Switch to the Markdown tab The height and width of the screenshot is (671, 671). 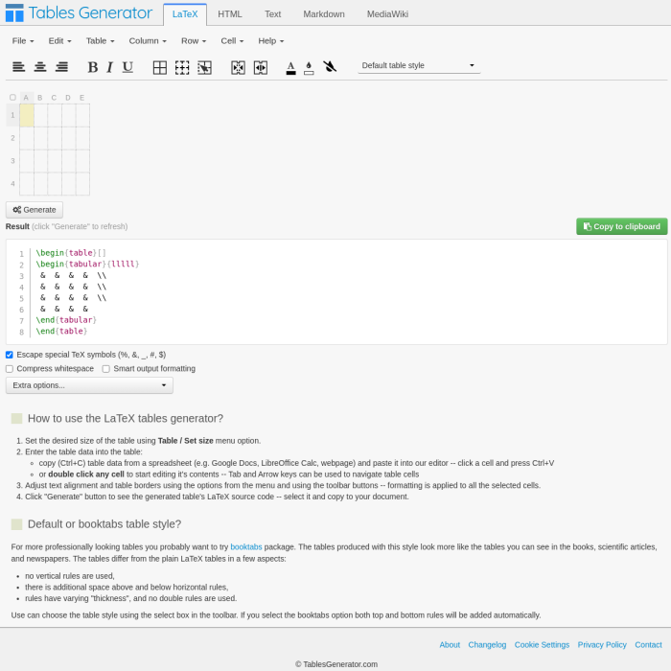pyautogui.click(x=324, y=14)
